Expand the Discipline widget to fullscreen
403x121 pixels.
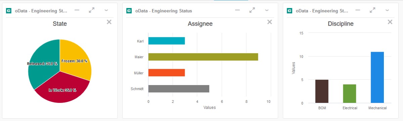[372, 10]
